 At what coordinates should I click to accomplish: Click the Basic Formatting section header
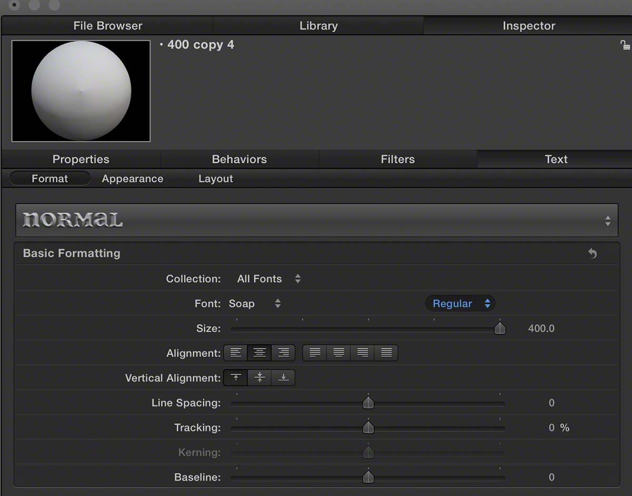pos(72,253)
